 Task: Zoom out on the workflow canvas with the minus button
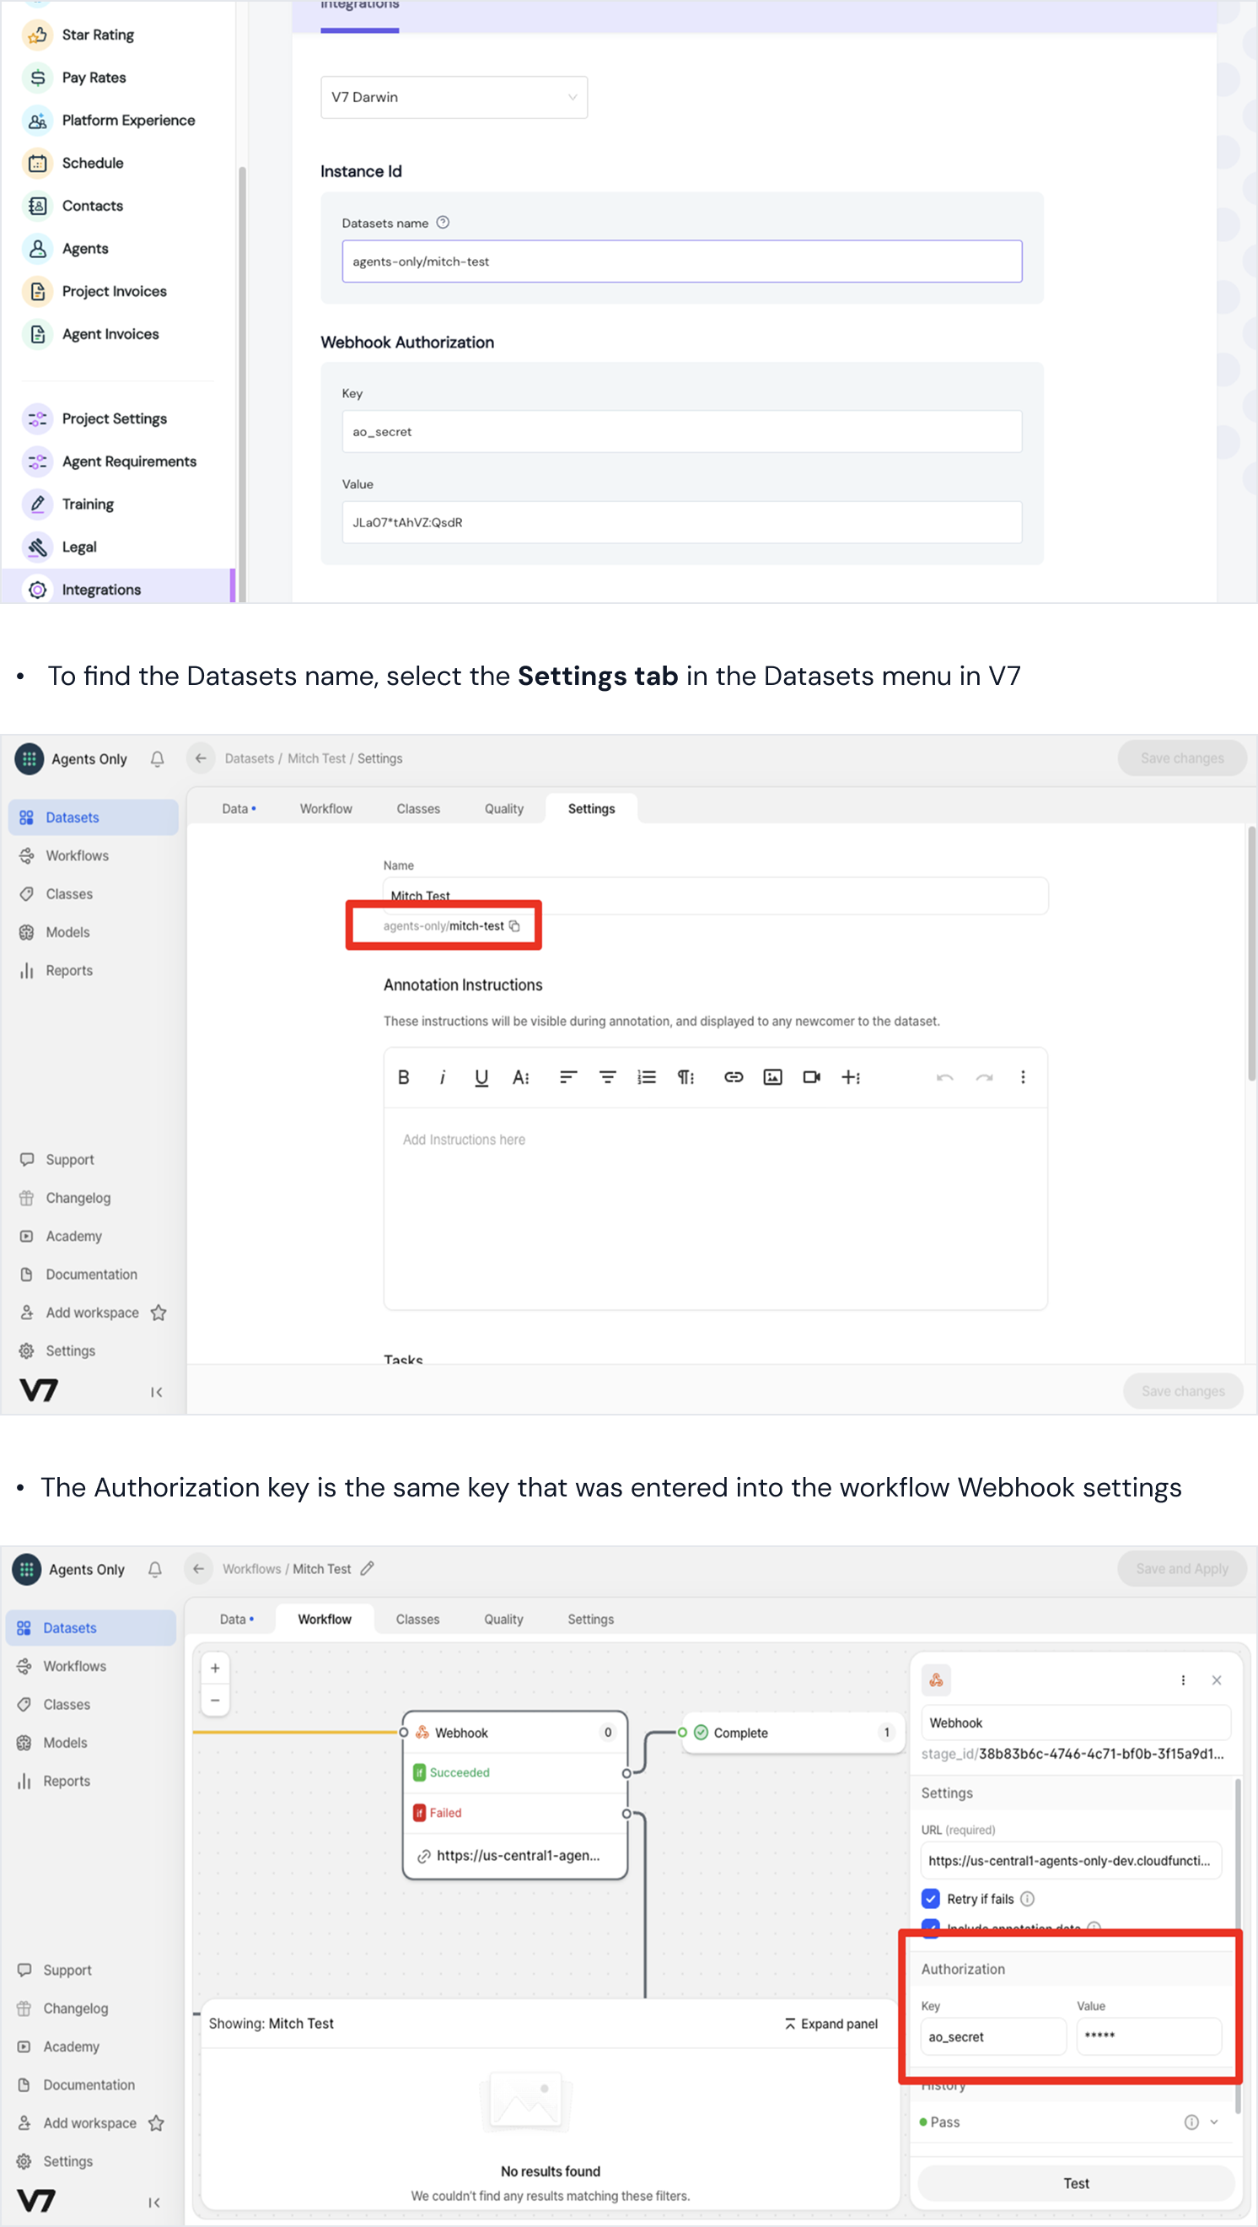[215, 1700]
